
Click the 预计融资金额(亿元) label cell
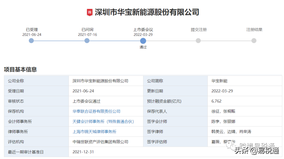coord(175,101)
